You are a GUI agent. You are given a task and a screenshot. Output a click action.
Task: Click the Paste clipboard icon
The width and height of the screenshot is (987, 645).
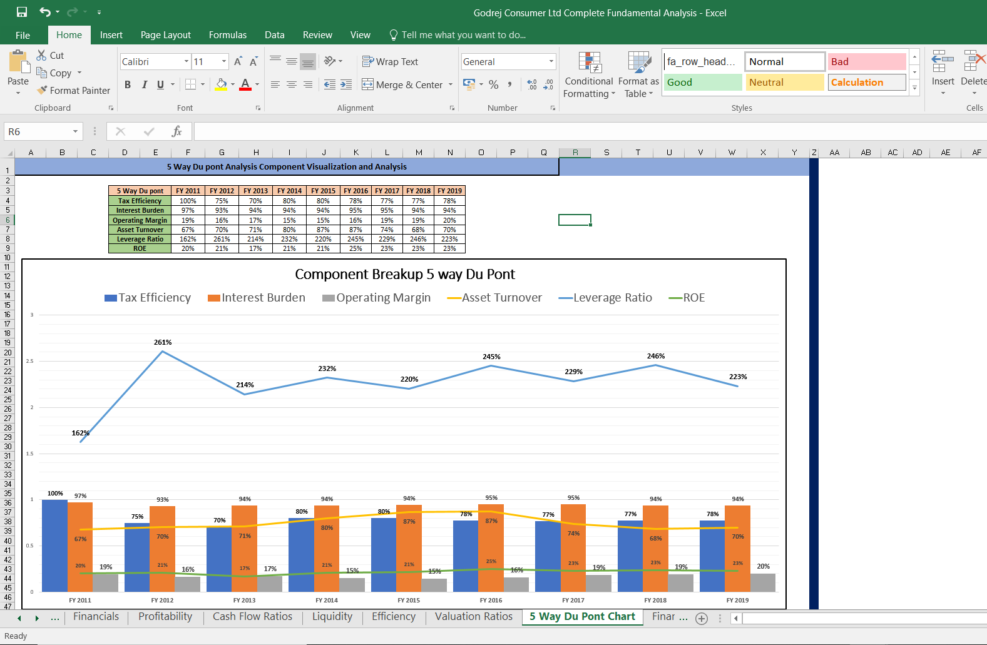coord(19,63)
